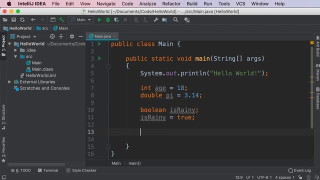Open the File menu
Viewport: 320px width, 180px height.
coord(55,3)
